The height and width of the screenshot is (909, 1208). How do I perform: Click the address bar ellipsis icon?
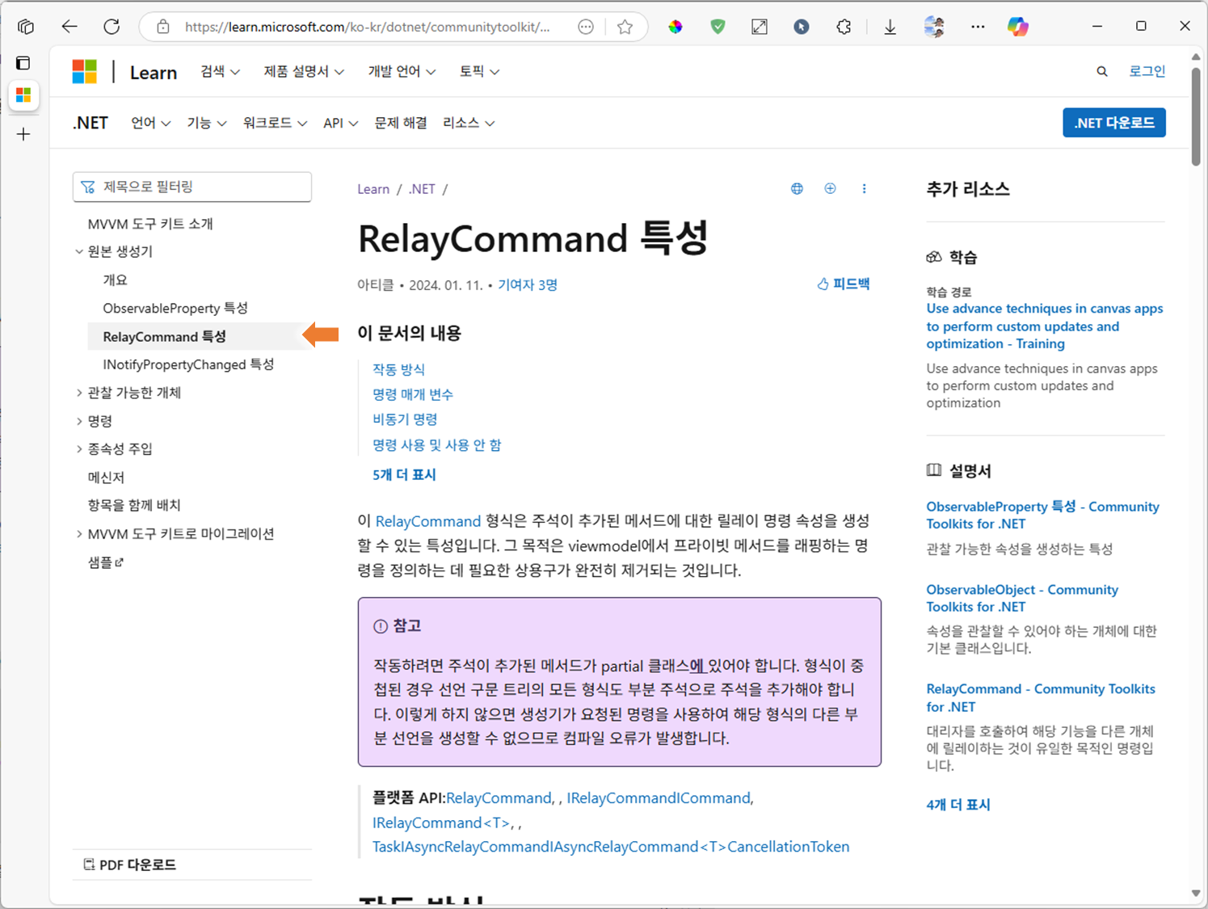click(x=586, y=27)
